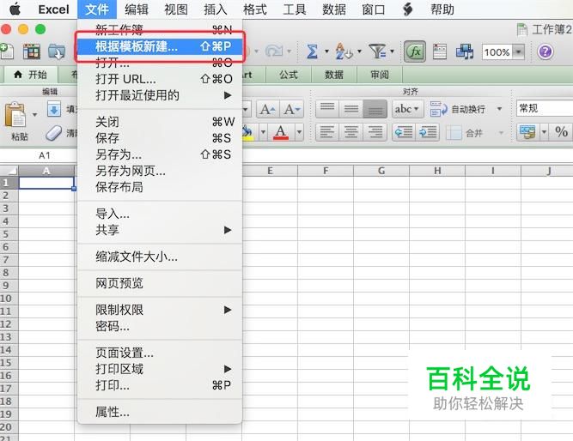
Task: Choose 页面设置... menu item
Action: tap(160, 353)
